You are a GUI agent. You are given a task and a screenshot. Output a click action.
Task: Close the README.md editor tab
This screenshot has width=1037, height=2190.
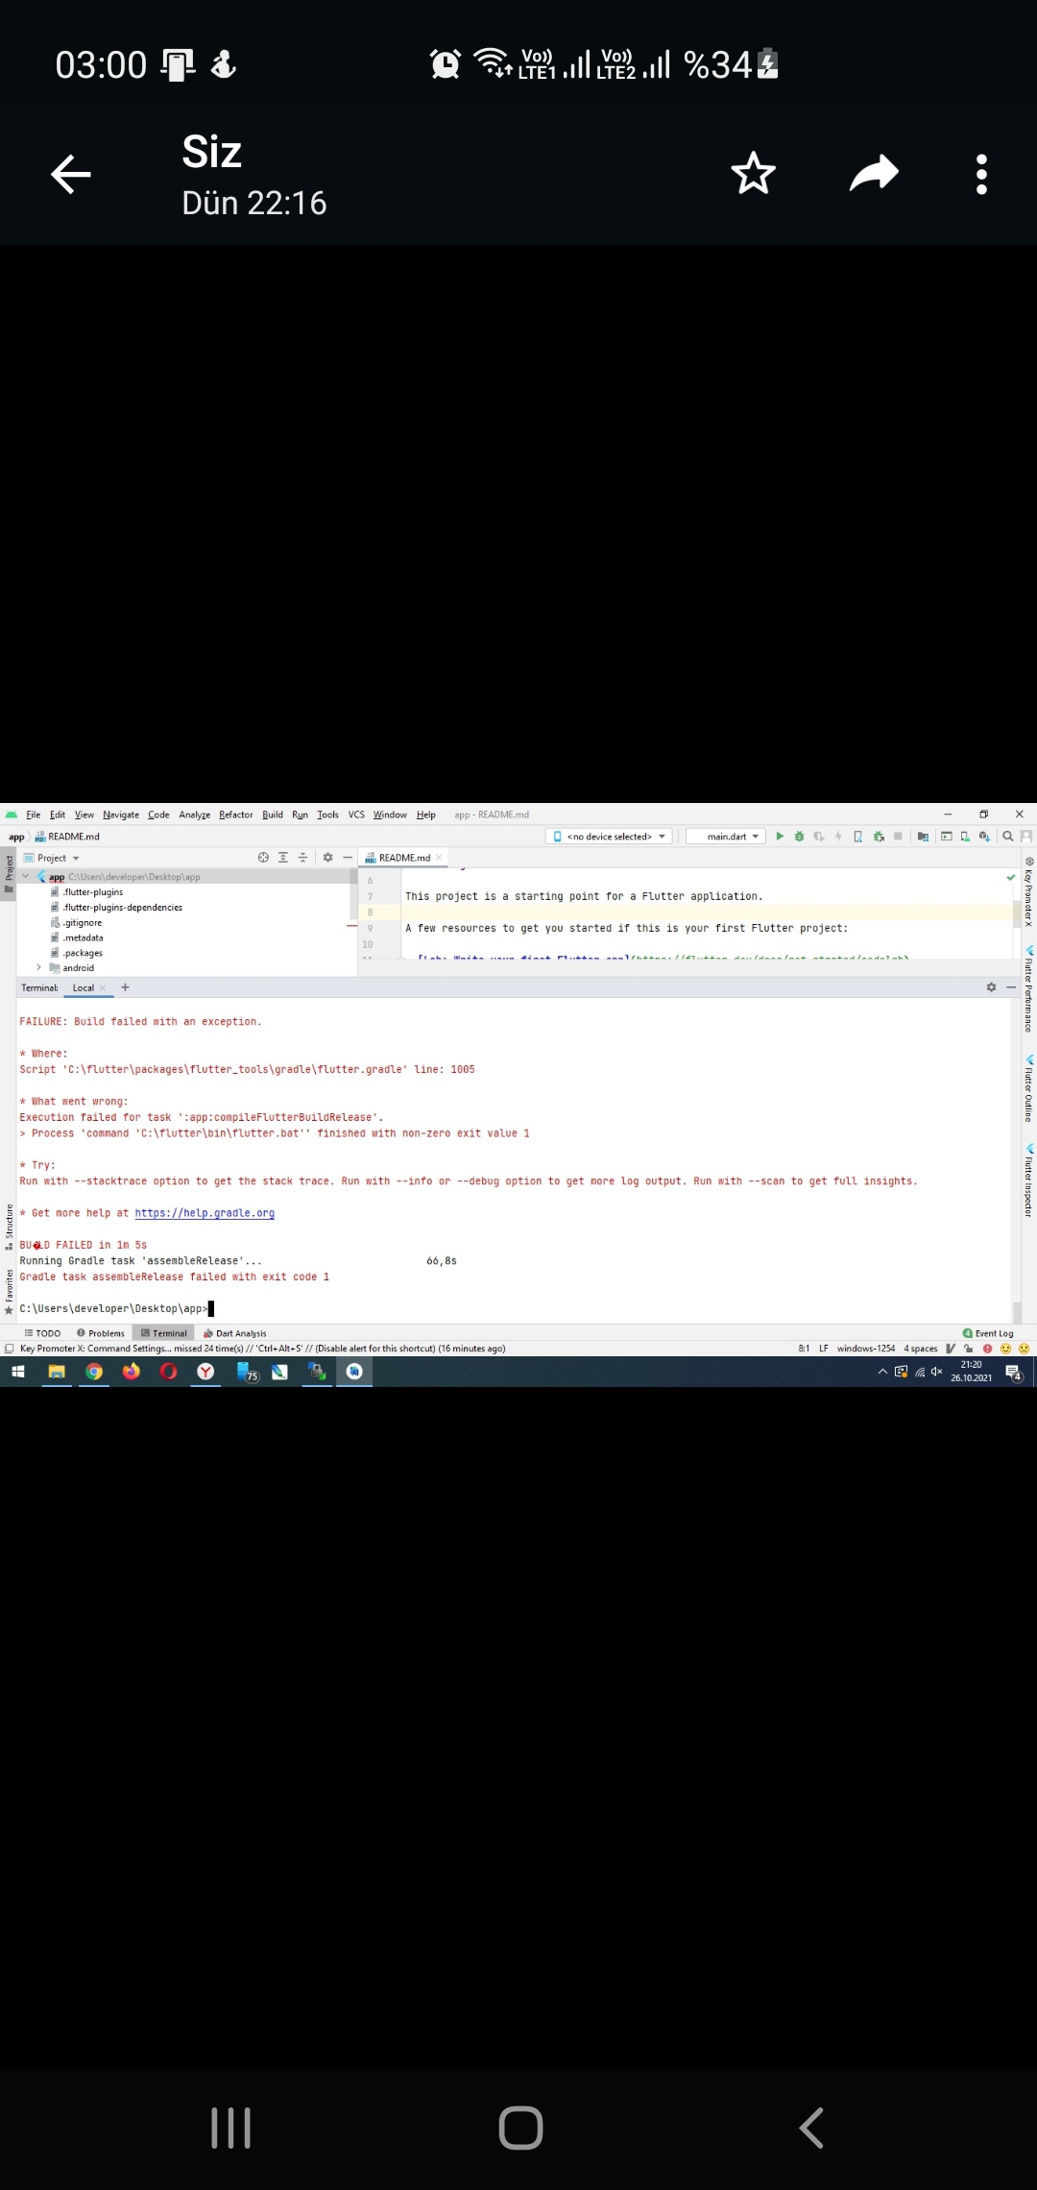coord(439,858)
